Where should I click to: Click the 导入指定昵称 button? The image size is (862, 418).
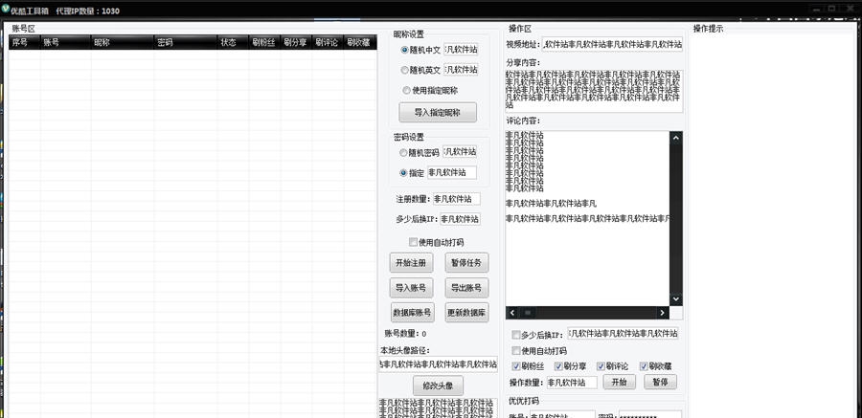(x=437, y=113)
